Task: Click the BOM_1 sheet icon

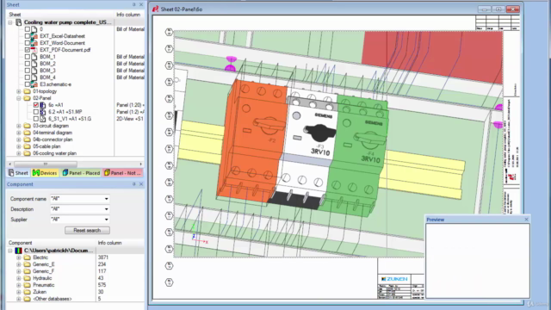Action: coord(34,57)
